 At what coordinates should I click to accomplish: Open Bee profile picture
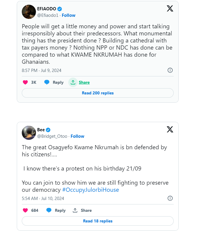pos(29,133)
